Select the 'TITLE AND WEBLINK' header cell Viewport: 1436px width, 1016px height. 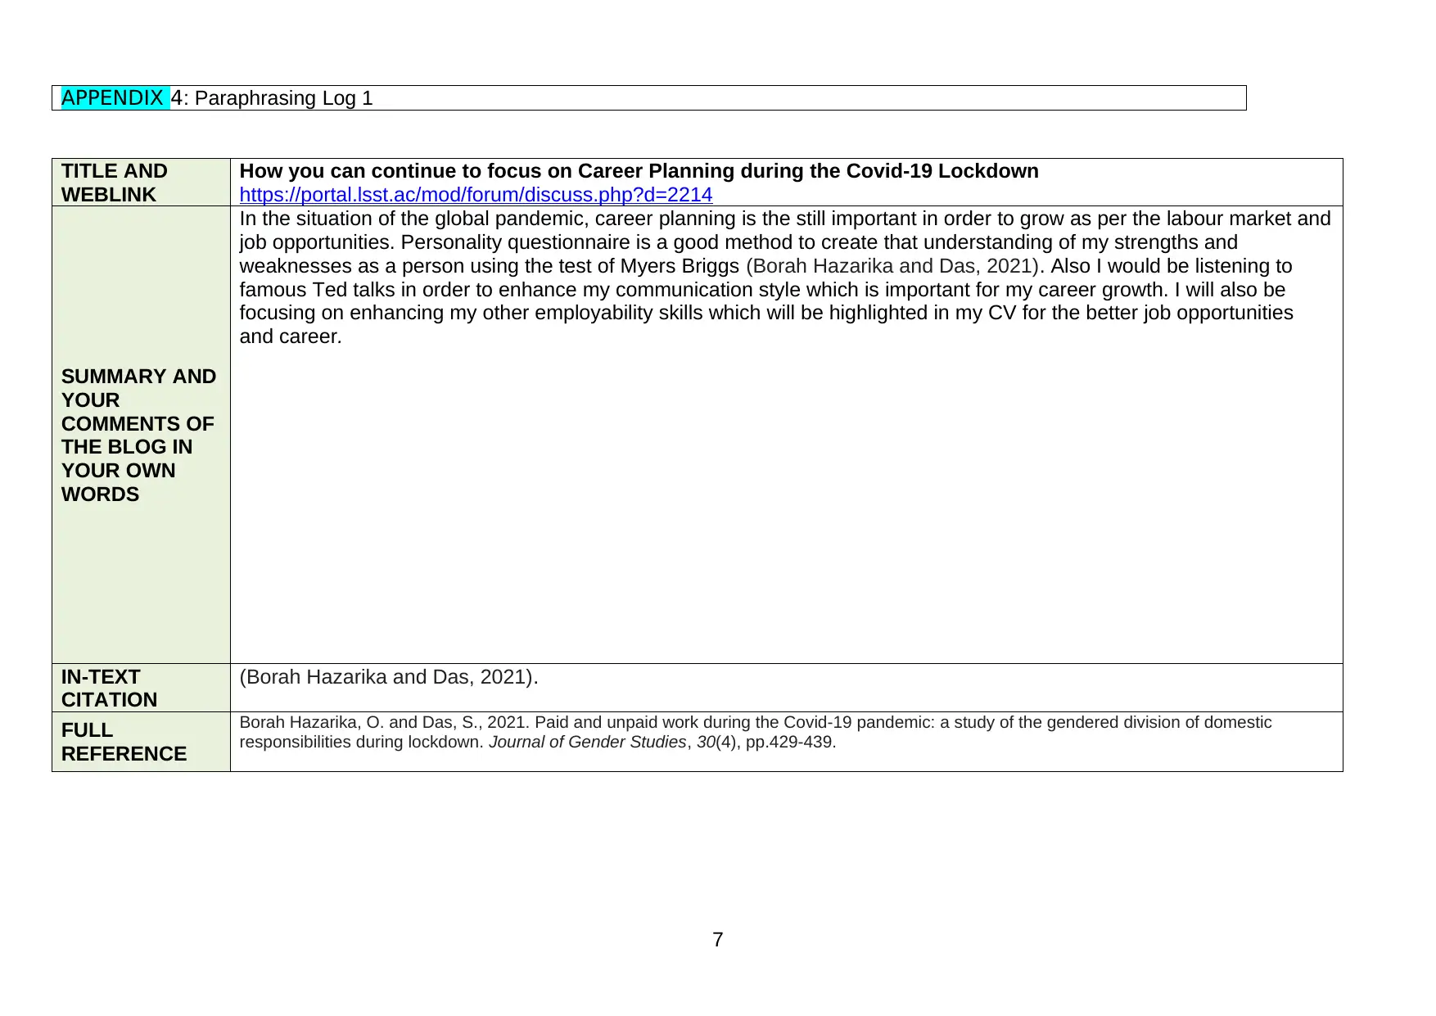click(141, 183)
